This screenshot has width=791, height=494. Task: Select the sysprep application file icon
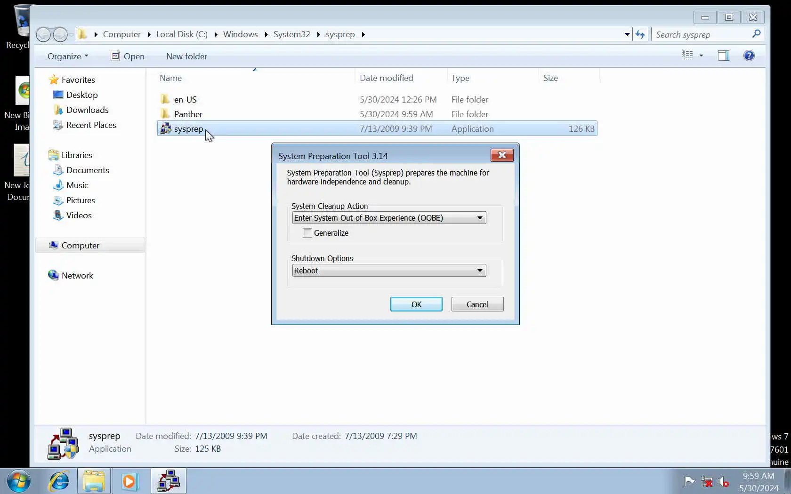pyautogui.click(x=166, y=128)
